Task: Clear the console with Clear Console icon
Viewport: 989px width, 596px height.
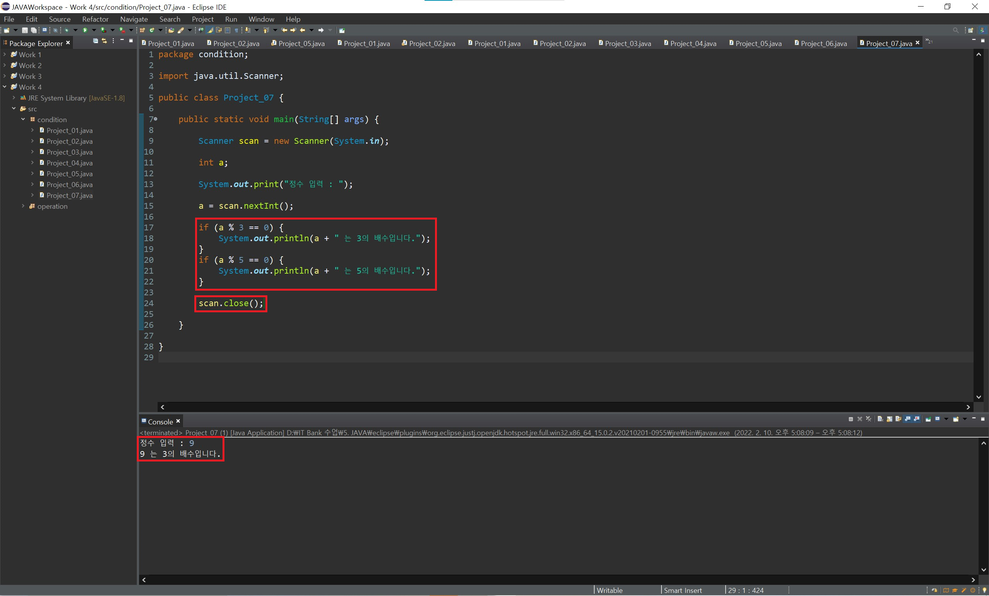Action: pyautogui.click(x=880, y=419)
